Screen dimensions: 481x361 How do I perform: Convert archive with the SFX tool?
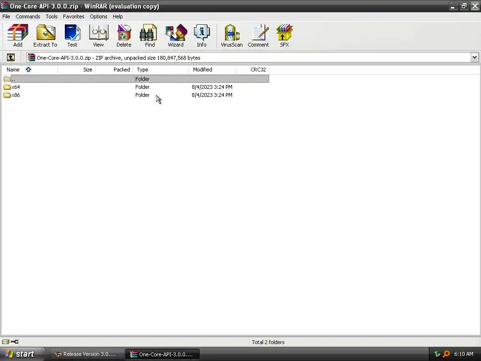pos(284,36)
